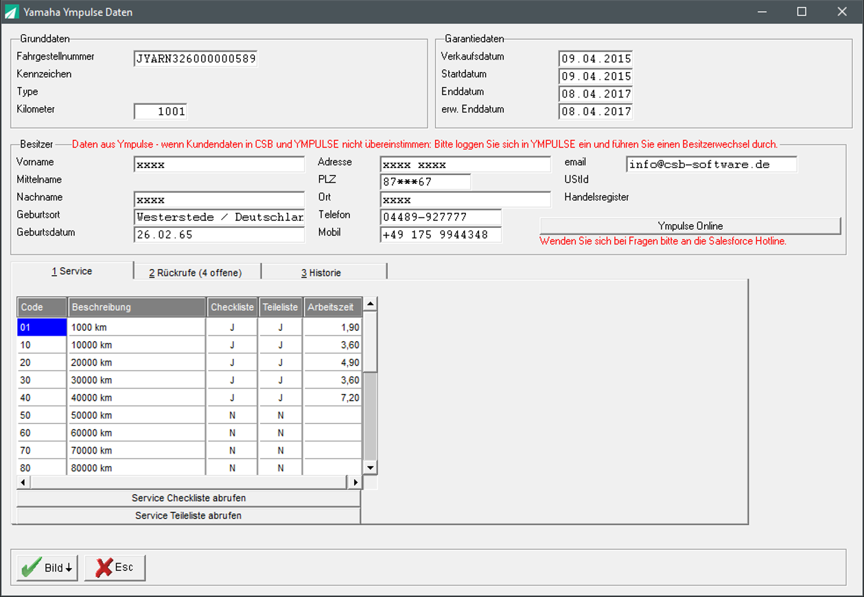Click the Geburtsort input field
Screen dimensions: 864x597
[219, 217]
